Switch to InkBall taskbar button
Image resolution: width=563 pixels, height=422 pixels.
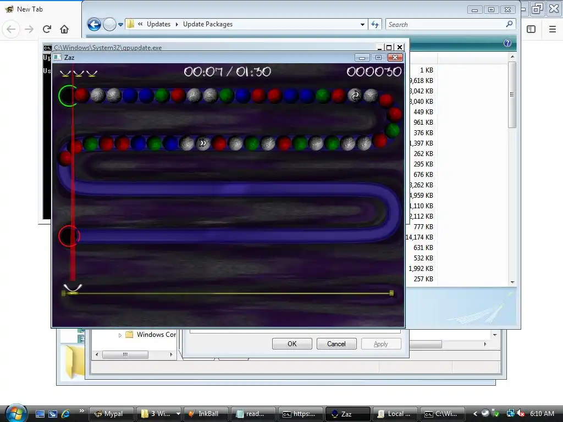(x=206, y=414)
